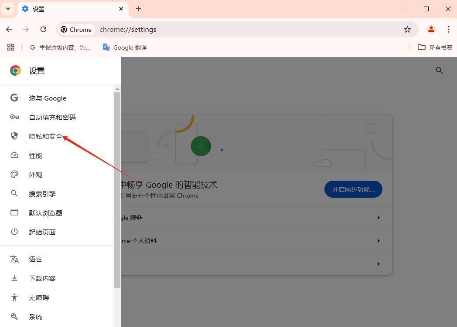
Task: Open 举报垃圾内容 bookmark
Action: (60, 47)
